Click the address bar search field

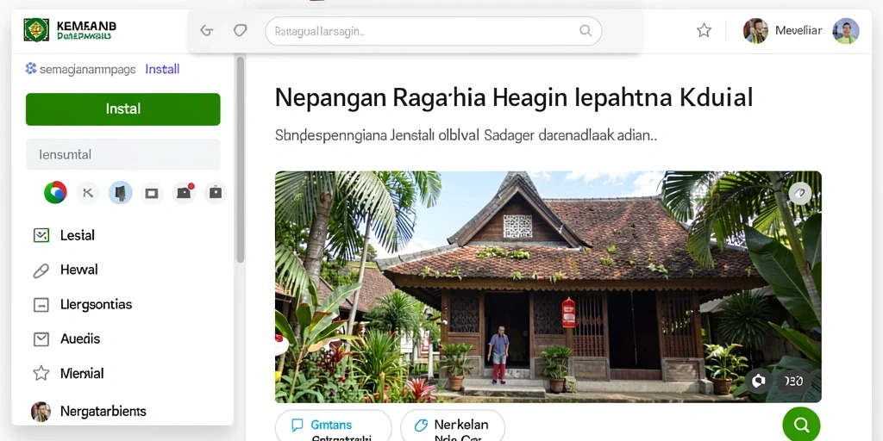(433, 31)
